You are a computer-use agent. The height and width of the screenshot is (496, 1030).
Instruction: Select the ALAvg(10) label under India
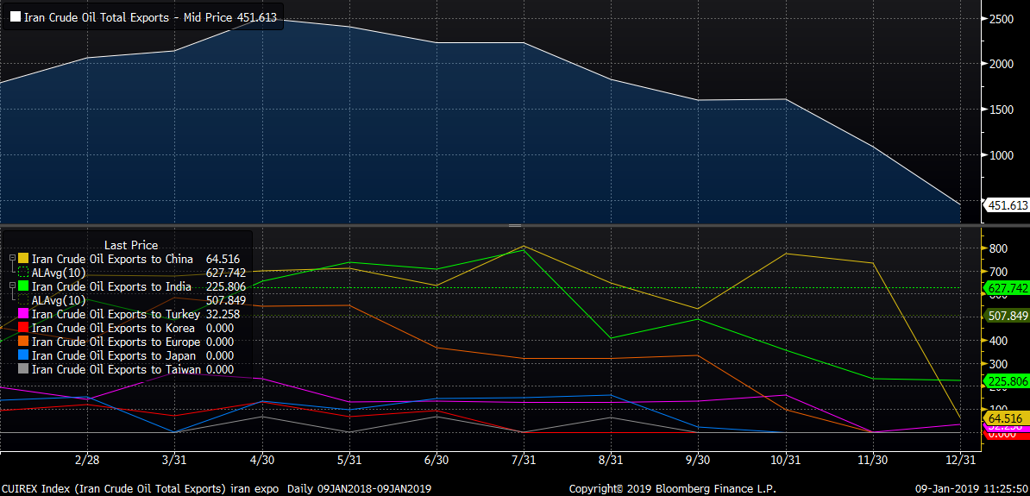pos(59,300)
